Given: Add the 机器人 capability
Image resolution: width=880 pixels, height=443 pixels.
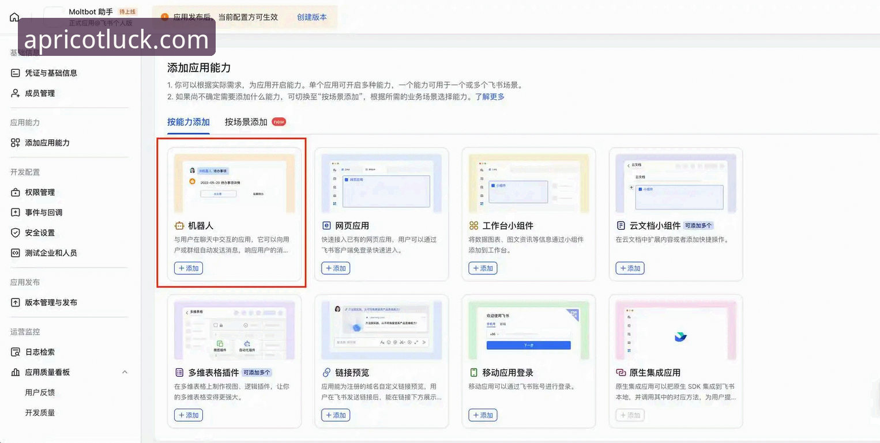Looking at the screenshot, I should tap(189, 268).
